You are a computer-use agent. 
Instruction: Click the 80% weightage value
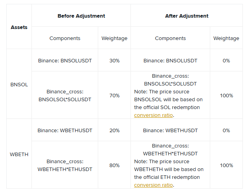(x=114, y=165)
